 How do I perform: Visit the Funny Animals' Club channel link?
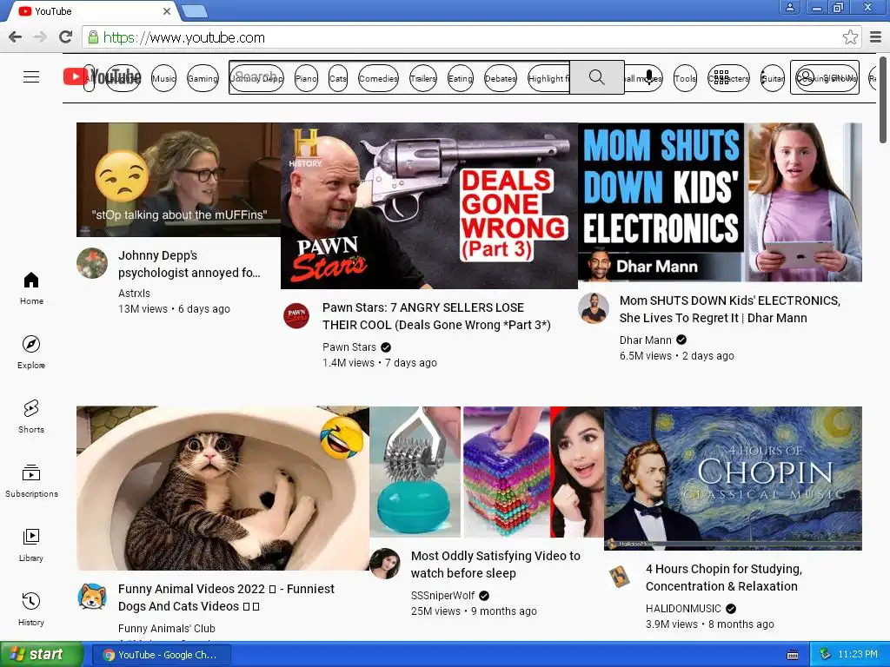(167, 629)
